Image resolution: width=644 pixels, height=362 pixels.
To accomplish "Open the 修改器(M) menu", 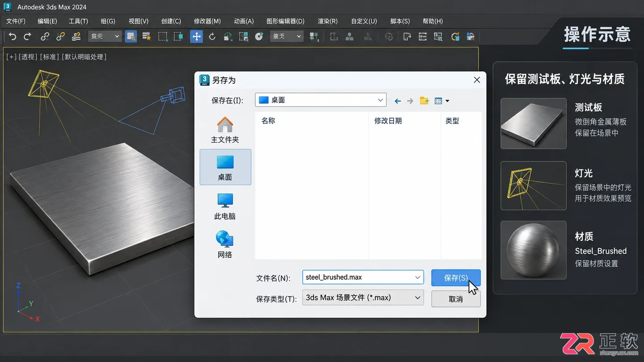I will pos(207,21).
